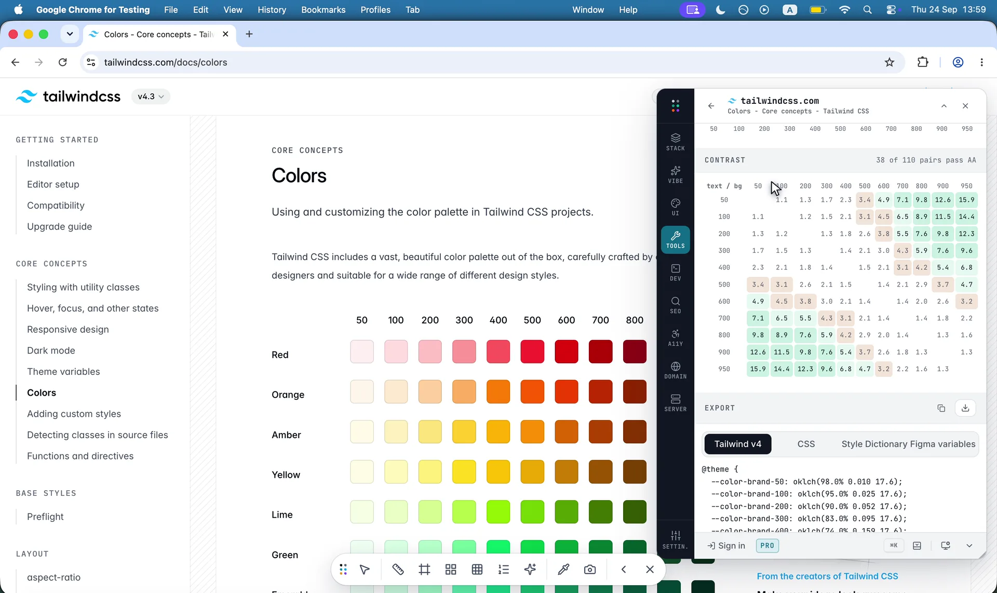Click the Red 500 color swatch
The image size is (997, 593).
click(532, 352)
